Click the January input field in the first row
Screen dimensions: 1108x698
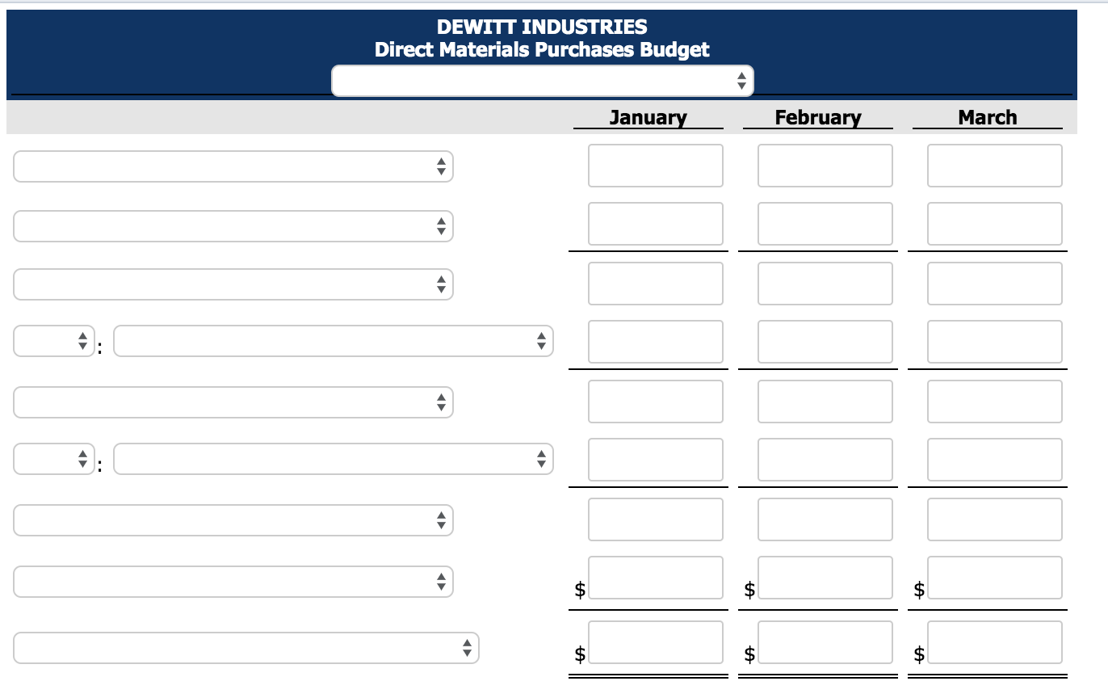[655, 165]
